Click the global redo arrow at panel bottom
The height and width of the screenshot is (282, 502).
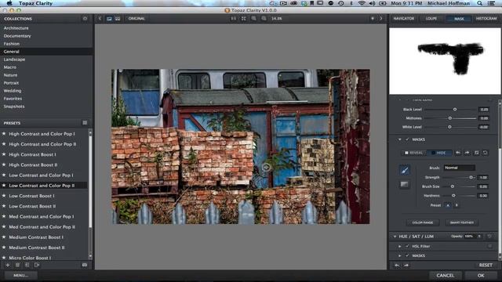(x=406, y=265)
